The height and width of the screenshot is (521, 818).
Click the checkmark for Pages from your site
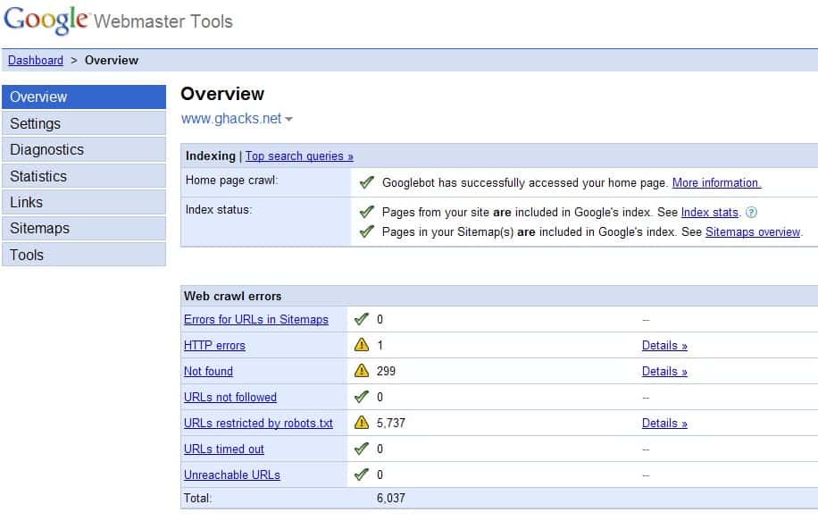[367, 212]
